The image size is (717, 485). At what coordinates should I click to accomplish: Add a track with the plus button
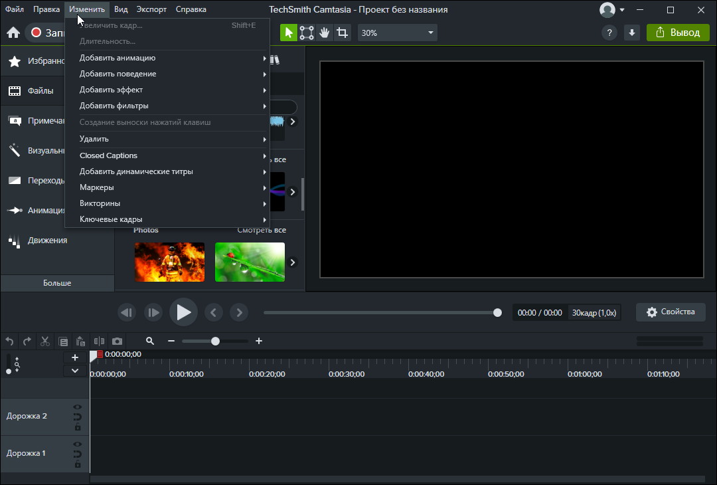(x=75, y=358)
